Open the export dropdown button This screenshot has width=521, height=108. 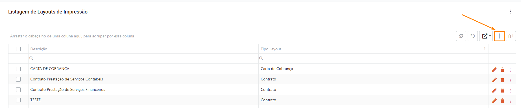tap(486, 36)
